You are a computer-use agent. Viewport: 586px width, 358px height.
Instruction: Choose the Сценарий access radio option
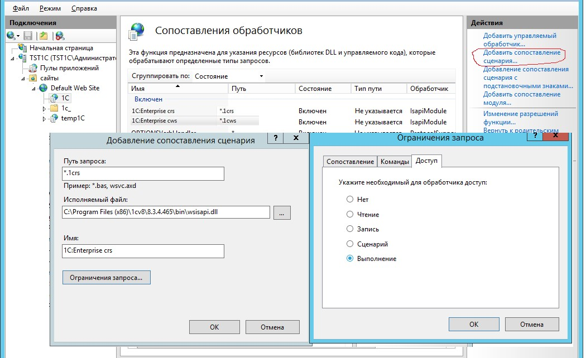(x=350, y=244)
